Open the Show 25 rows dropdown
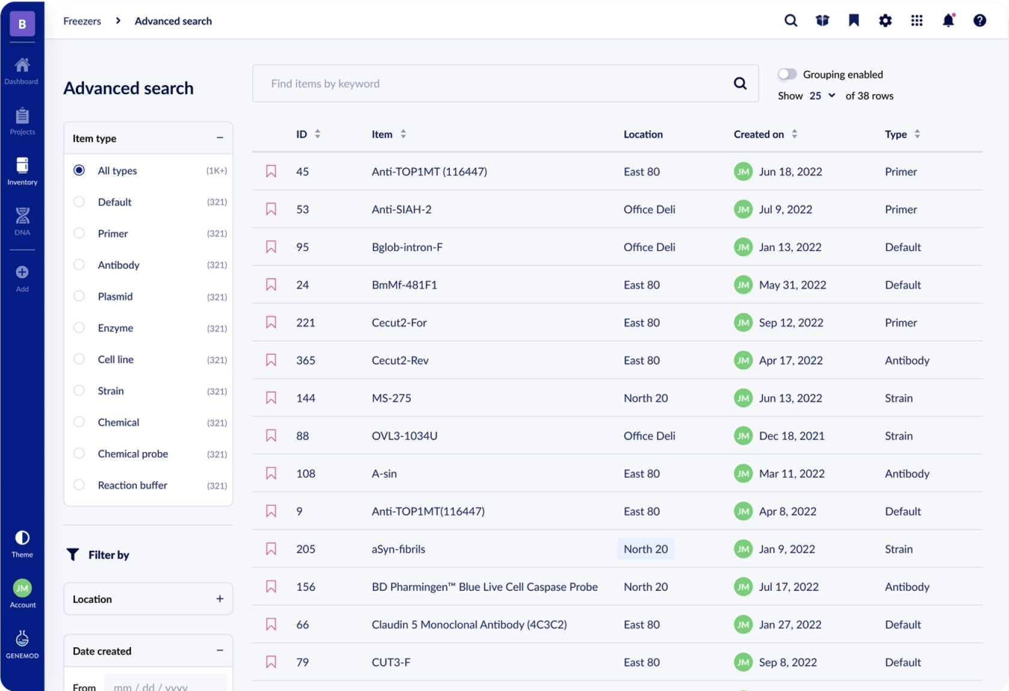 tap(822, 96)
